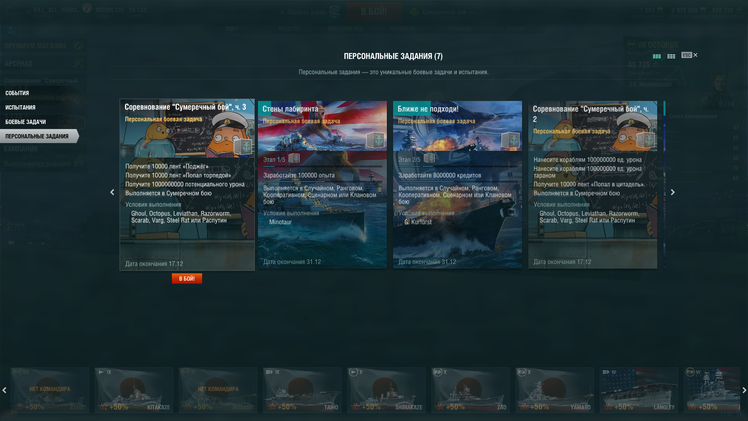748x421 pixels.
Task: Click the container icon on "Сумеречный бой ч. 2" card
Action: pos(646,140)
